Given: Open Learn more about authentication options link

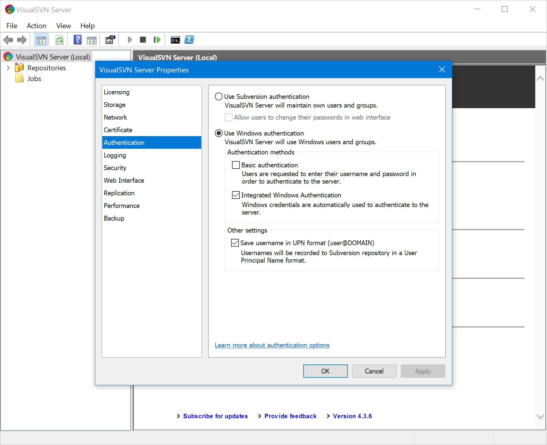Looking at the screenshot, I should (272, 345).
